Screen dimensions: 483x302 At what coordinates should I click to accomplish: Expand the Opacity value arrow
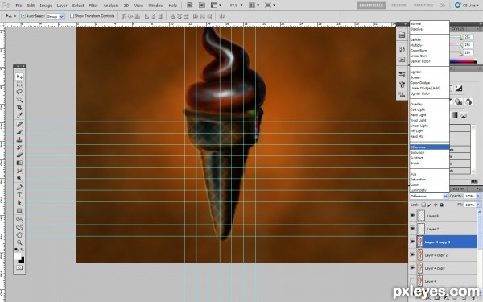coord(478,196)
